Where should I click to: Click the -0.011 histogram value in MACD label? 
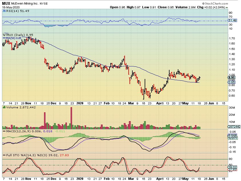click(60, 131)
